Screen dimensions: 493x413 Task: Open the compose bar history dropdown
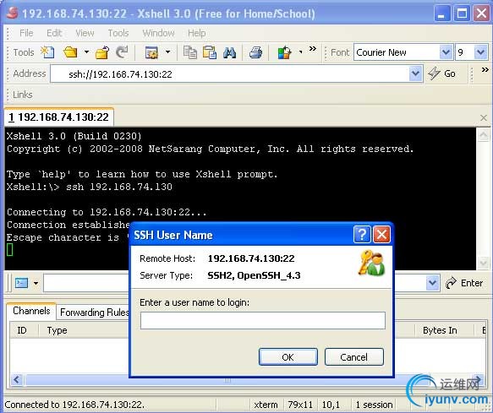(432, 283)
